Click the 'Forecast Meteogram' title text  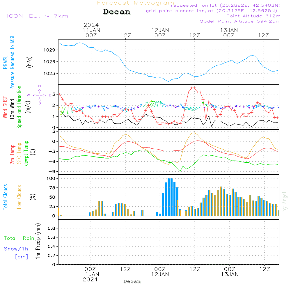coord(136,3)
